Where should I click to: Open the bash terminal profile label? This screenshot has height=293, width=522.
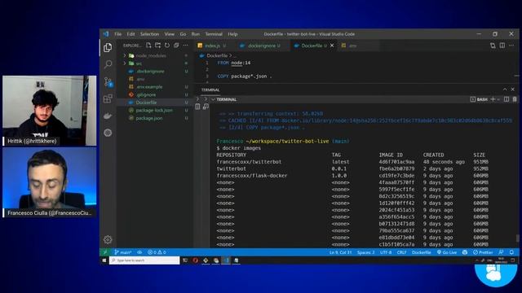[479, 99]
